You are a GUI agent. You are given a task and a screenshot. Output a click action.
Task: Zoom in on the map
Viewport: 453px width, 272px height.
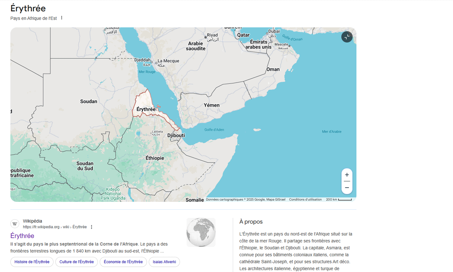click(347, 175)
